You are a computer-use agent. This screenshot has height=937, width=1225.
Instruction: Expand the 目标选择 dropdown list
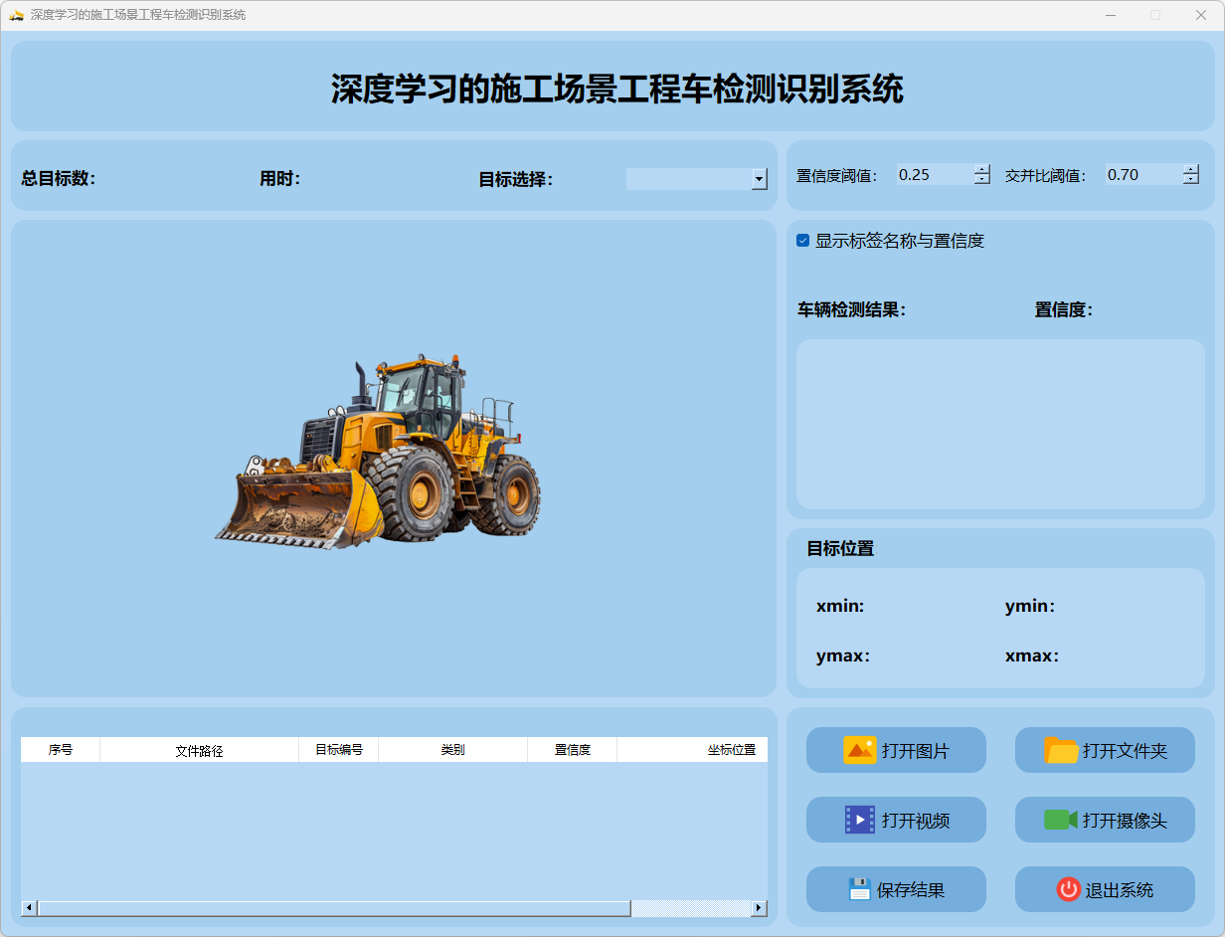[x=760, y=179]
